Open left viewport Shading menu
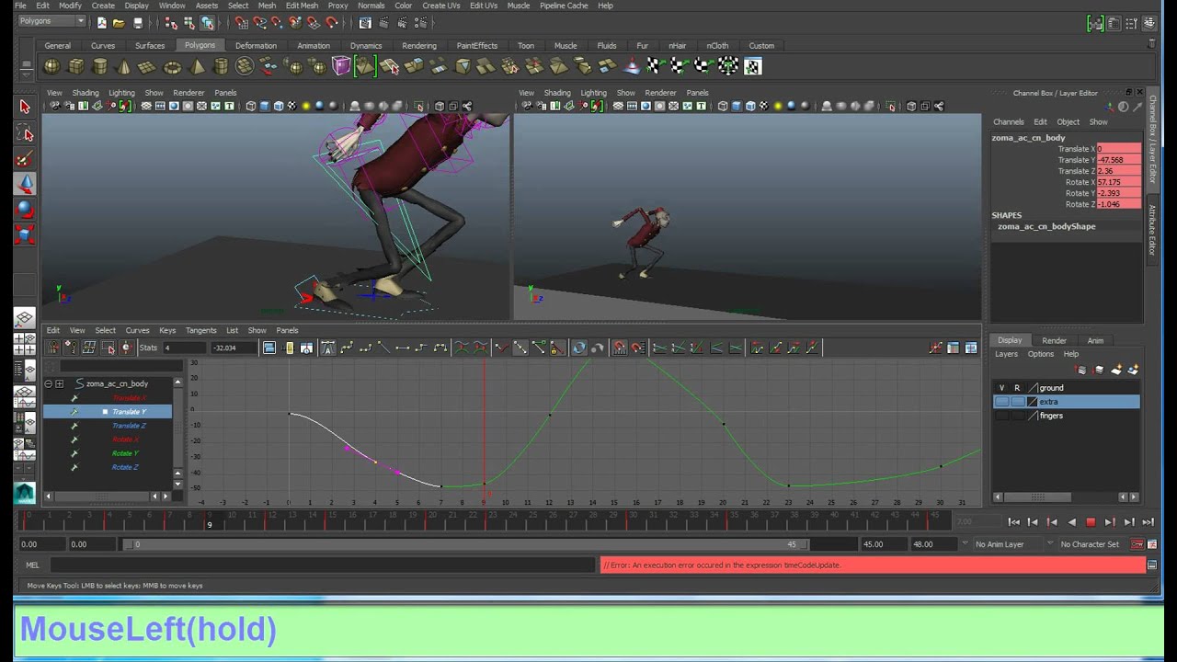1177x662 pixels. 86,93
